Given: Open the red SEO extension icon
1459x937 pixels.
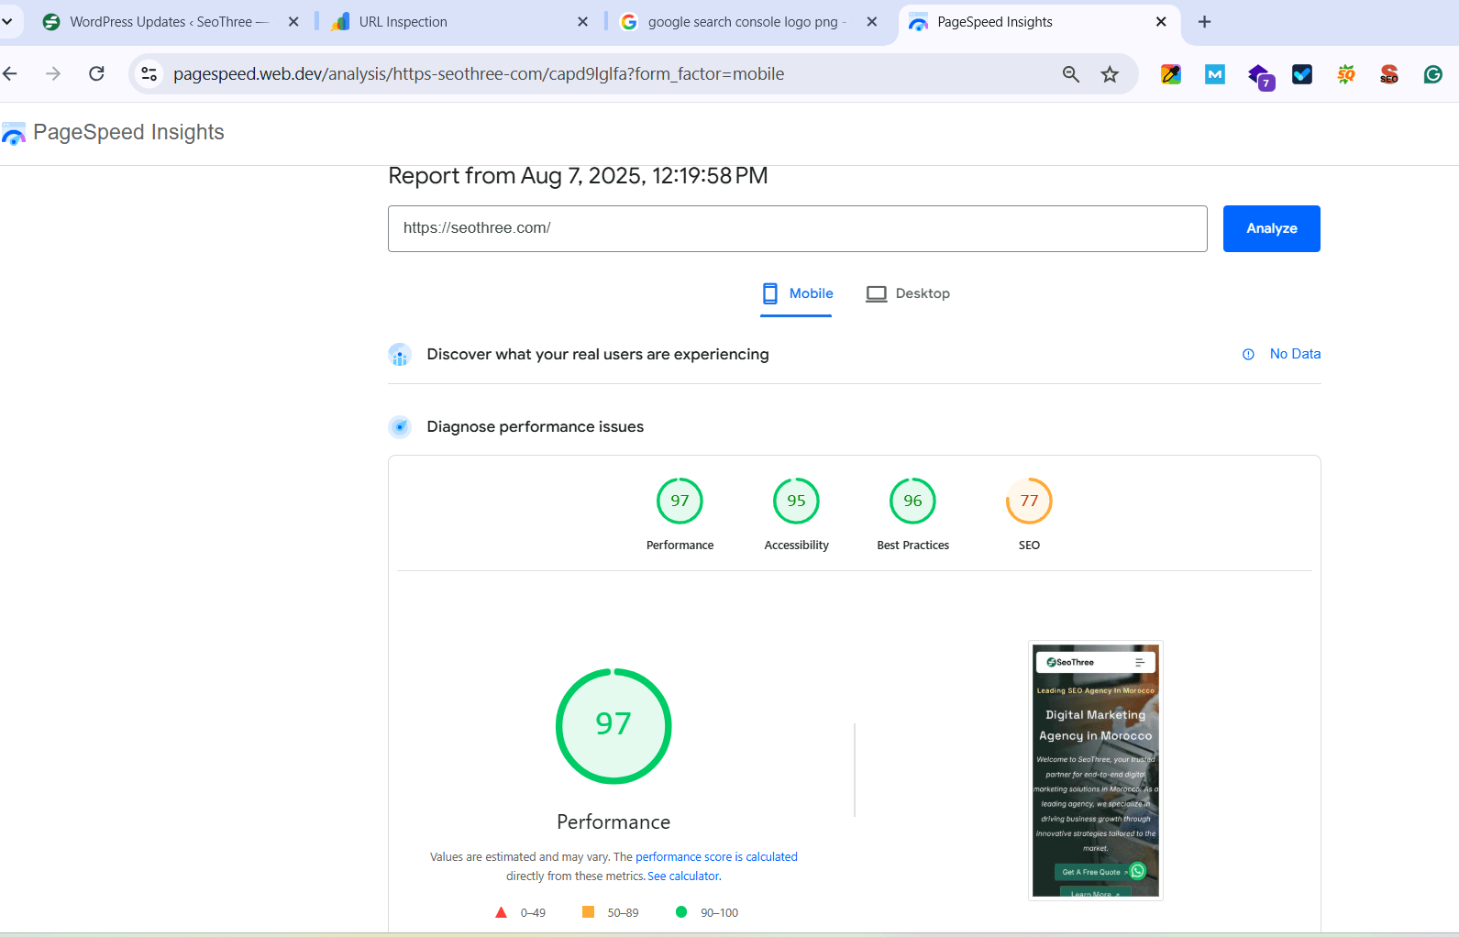Looking at the screenshot, I should (1389, 74).
